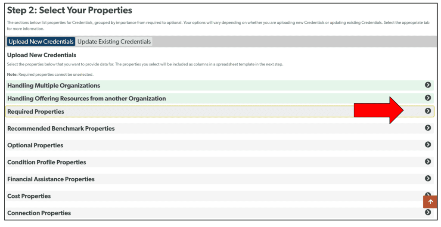This screenshot has width=441, height=227.
Task: Expand Required Properties using its chevron icon
Action: coord(428,111)
